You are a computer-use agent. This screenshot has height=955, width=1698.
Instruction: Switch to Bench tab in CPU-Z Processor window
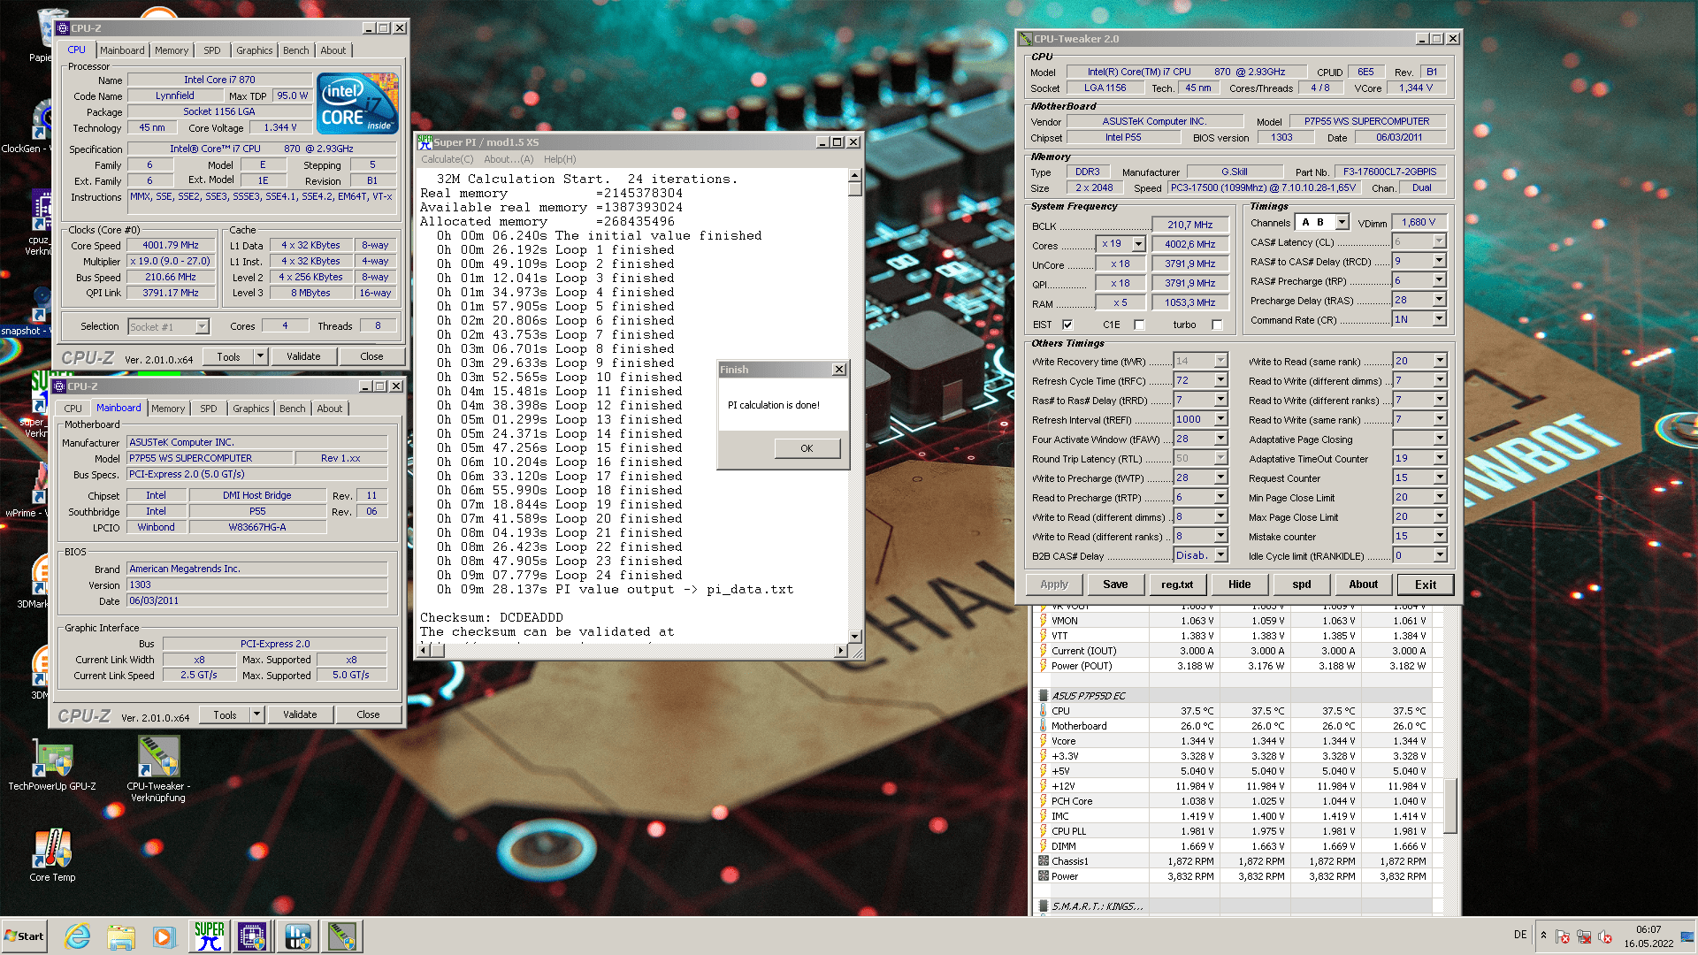click(x=296, y=50)
